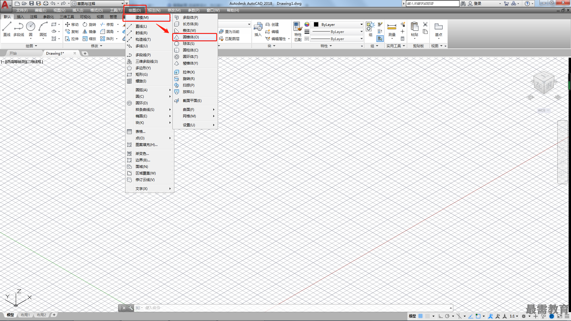571x321 pixels.
Task: Click the Mirror (镜像) tool
Action: 90,32
